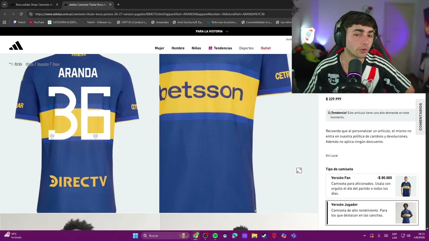The width and height of the screenshot is (429, 241).
Task: Expand the tab search dropdown arrow
Action: coord(4,5)
